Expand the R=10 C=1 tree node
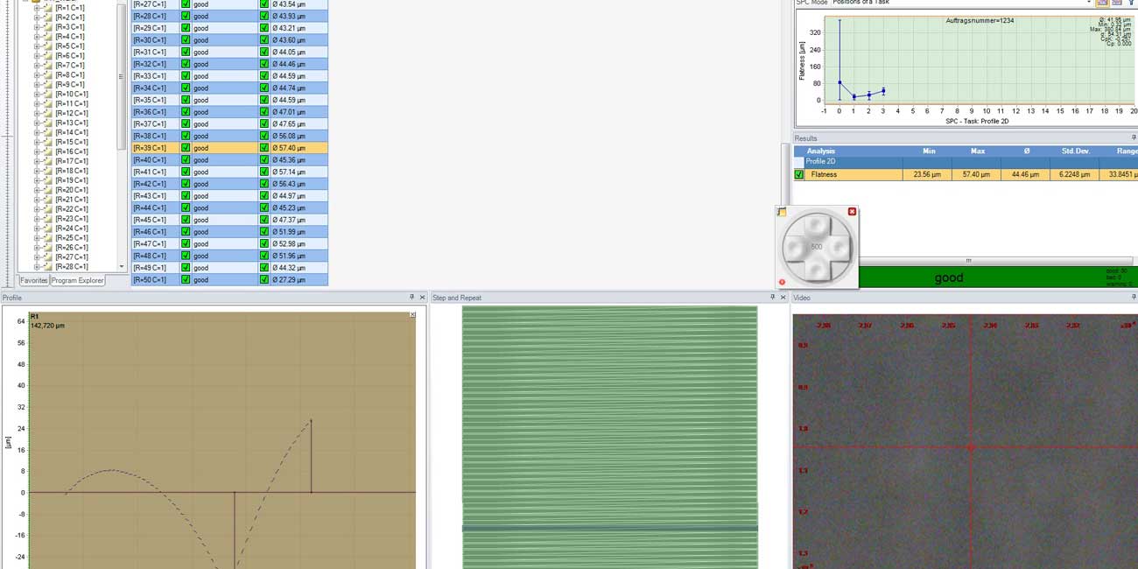The image size is (1138, 569). 38,95
